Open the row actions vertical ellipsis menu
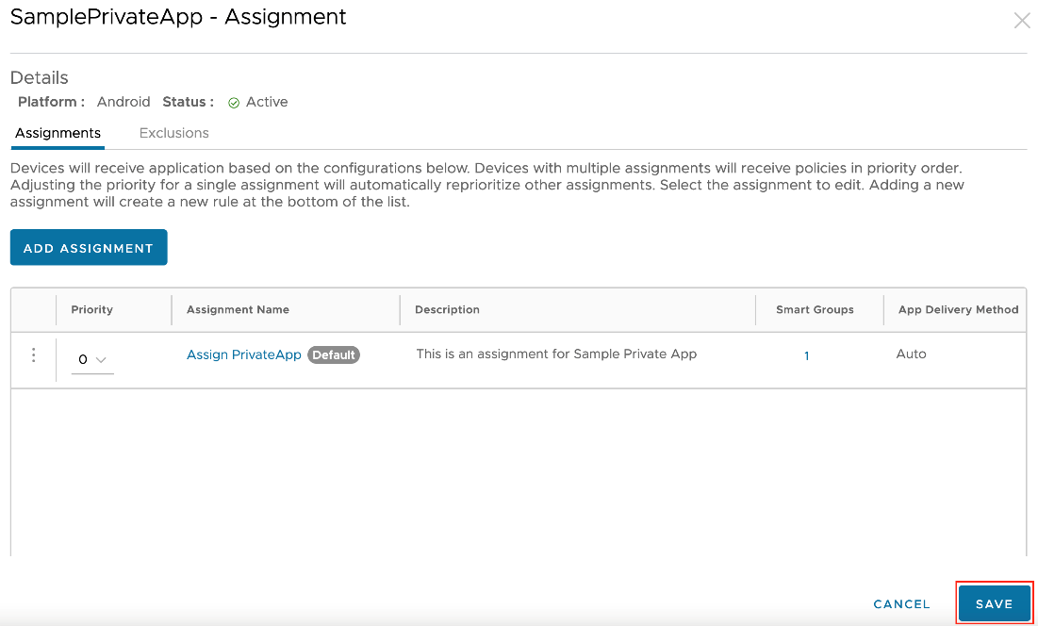The width and height of the screenshot is (1038, 626). pos(33,355)
